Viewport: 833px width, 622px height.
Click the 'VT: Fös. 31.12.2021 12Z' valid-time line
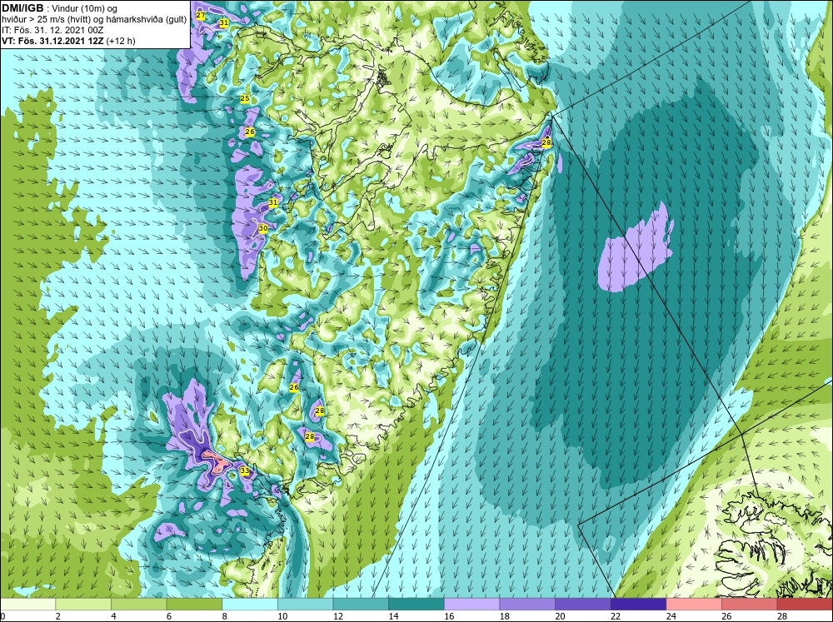[x=53, y=41]
